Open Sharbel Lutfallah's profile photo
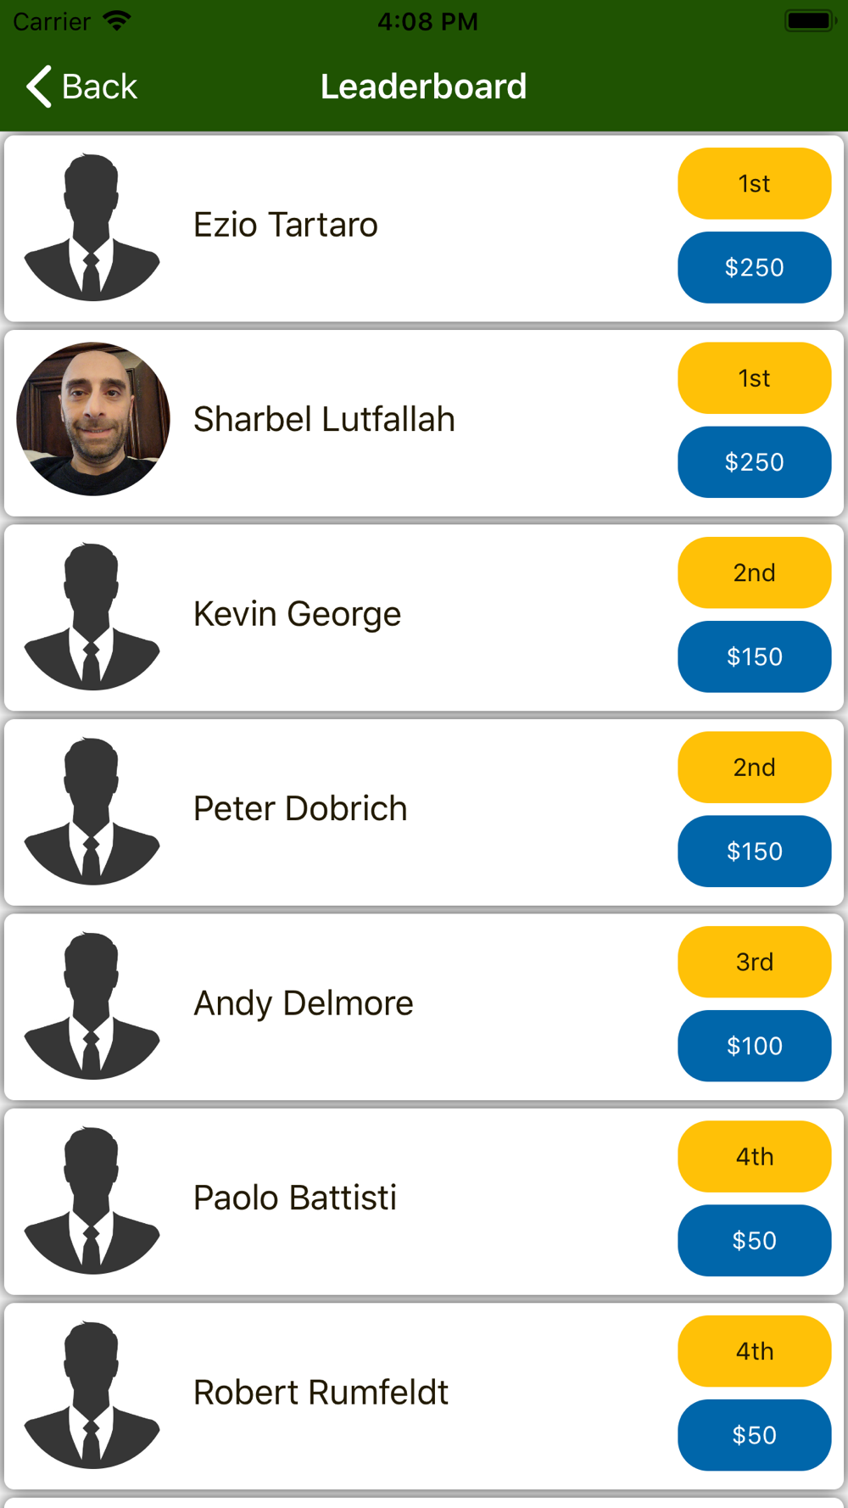The height and width of the screenshot is (1508, 848). [93, 419]
